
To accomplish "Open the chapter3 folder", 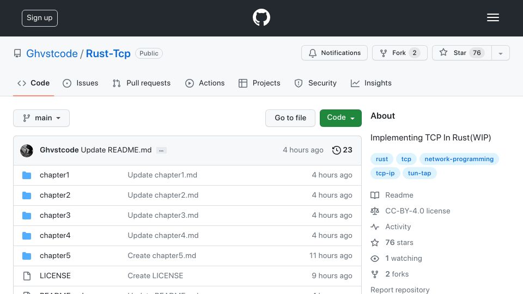I will point(55,216).
